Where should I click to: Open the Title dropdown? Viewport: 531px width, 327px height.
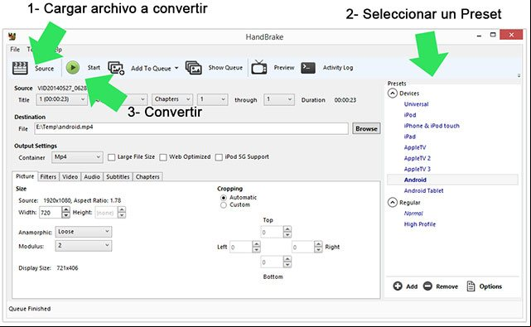point(61,99)
